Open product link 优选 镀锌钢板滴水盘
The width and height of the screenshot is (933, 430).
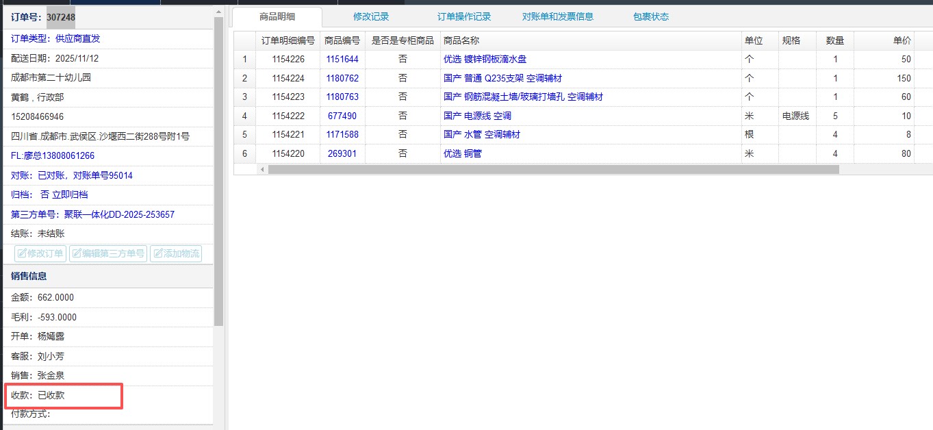coord(485,60)
